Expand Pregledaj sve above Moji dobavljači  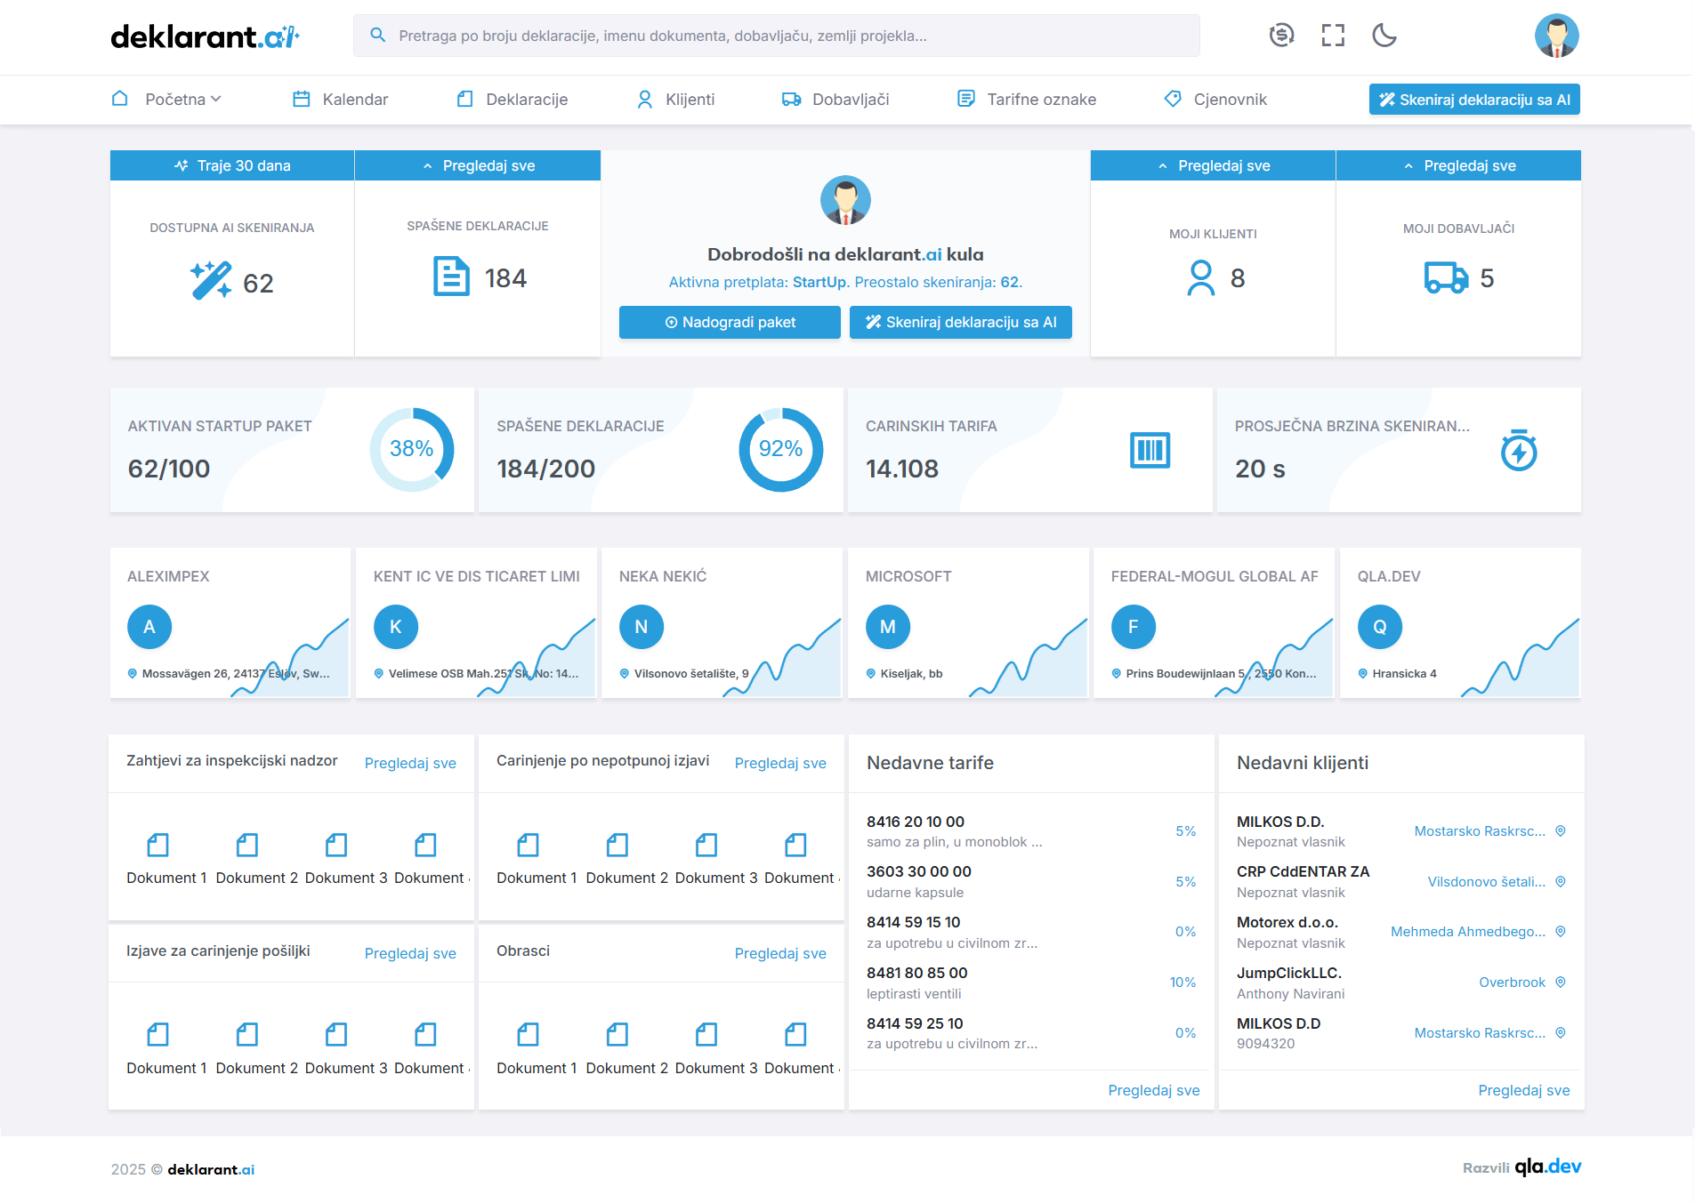pos(1458,166)
